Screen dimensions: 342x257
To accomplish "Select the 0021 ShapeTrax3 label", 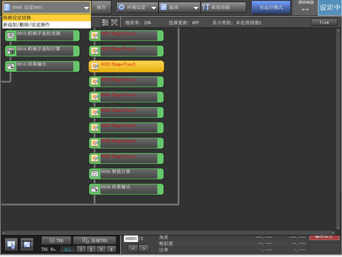I will (118, 34).
